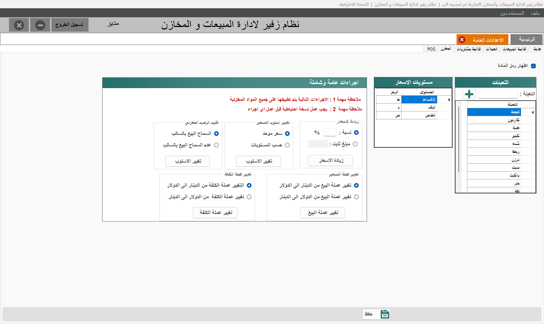544x324 pixels.
Task: Click the تغيير عملة البيع button
Action: (322, 213)
